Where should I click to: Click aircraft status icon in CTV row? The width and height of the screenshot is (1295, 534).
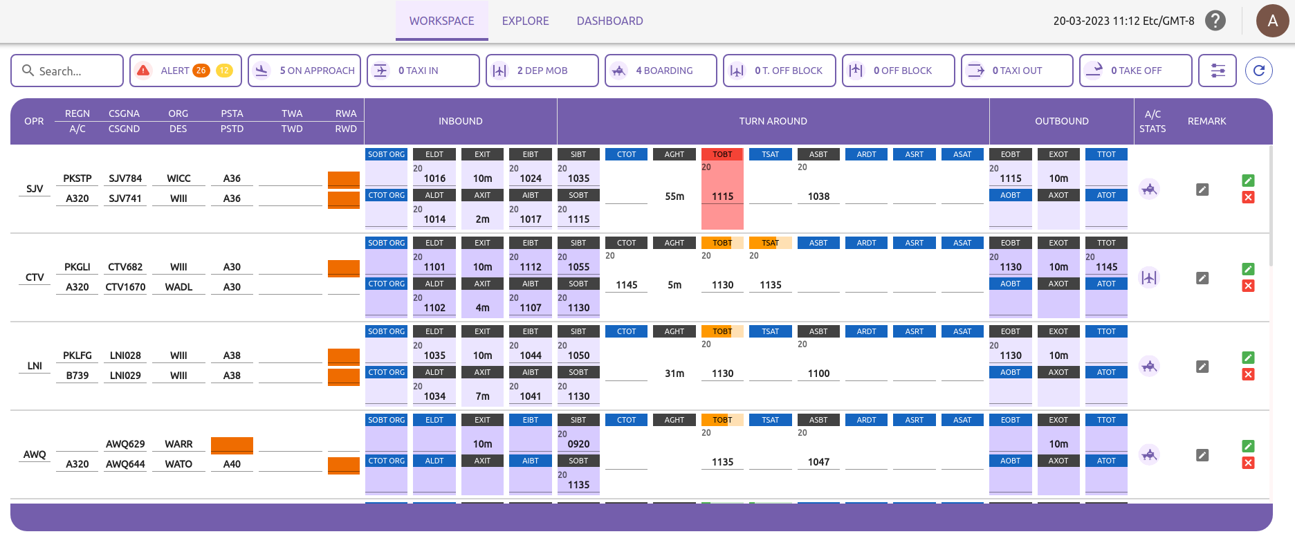pos(1149,277)
